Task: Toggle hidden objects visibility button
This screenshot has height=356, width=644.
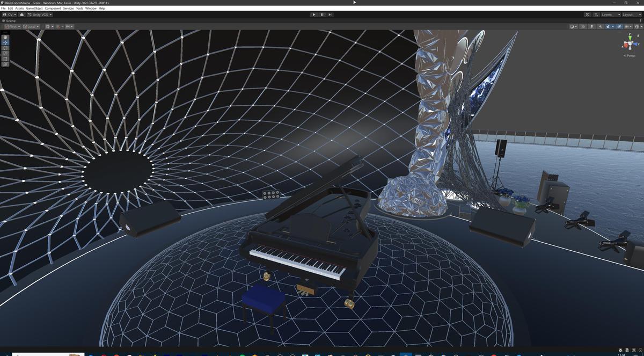Action: [619, 26]
